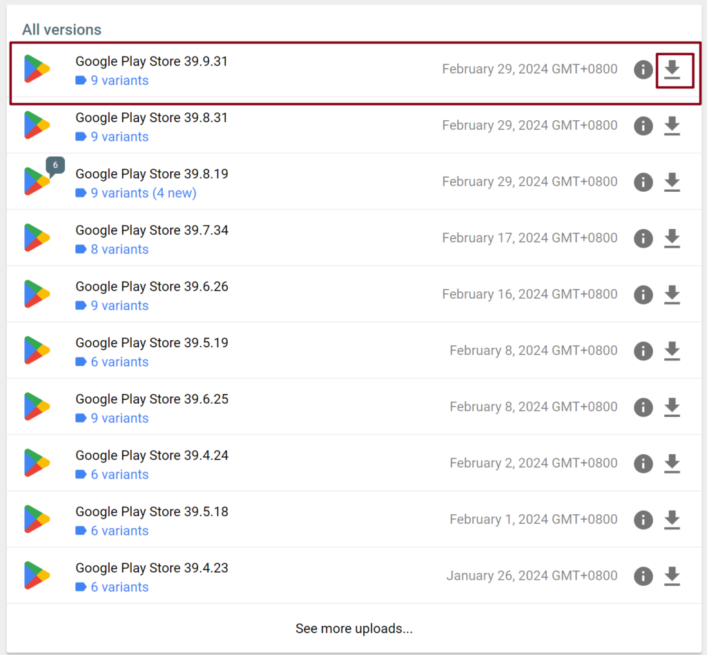Open Google Play Store 39.6.26 title
This screenshot has width=707, height=655.
tap(151, 286)
